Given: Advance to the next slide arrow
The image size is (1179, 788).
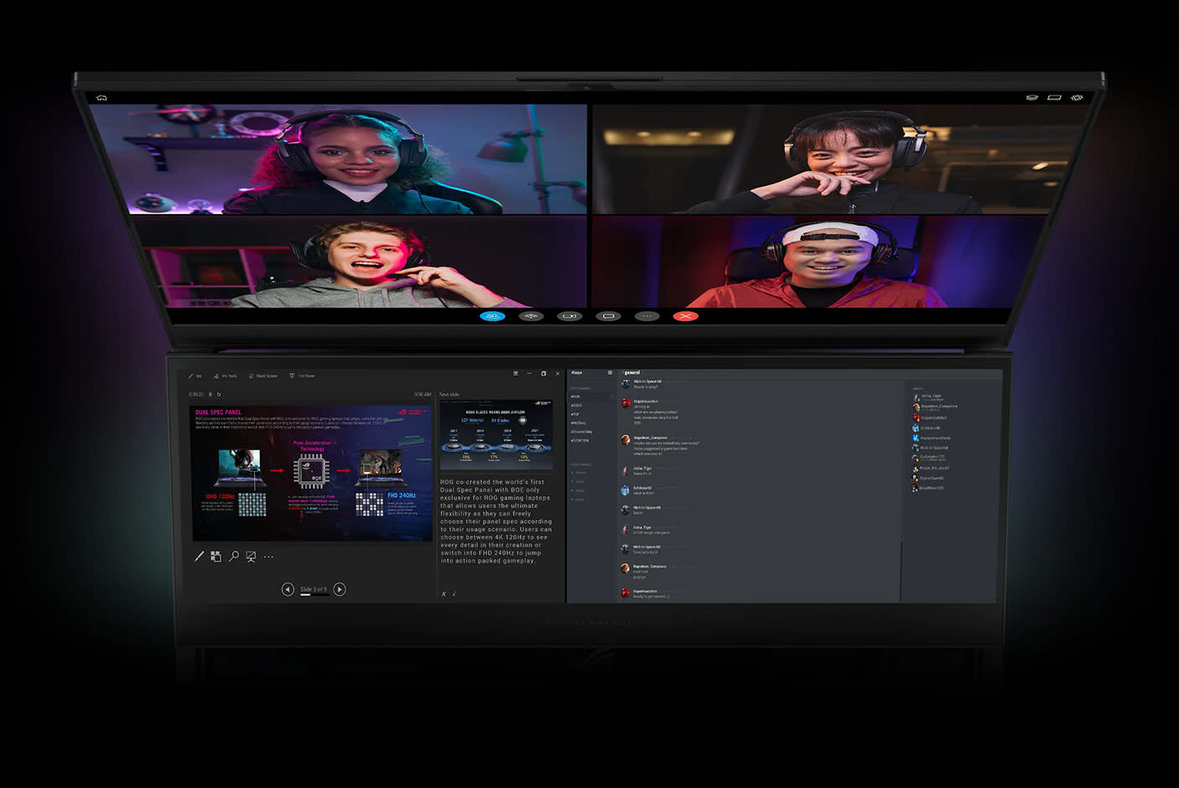Looking at the screenshot, I should [x=340, y=589].
